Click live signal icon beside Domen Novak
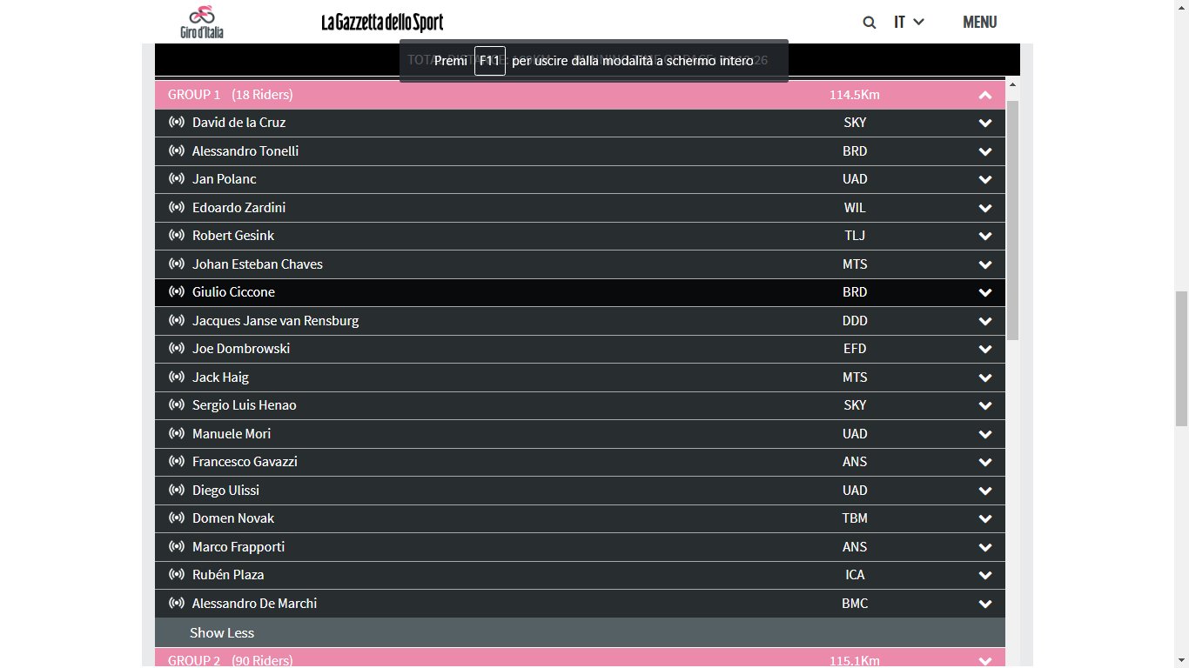This screenshot has width=1189, height=668. click(x=177, y=518)
